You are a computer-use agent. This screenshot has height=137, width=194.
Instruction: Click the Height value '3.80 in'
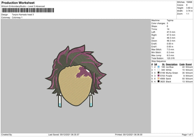click(x=189, y=8)
